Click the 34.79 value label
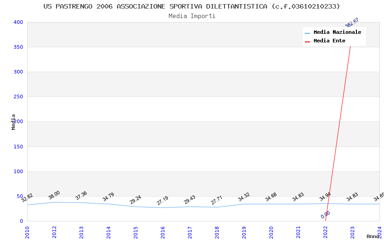384x248 pixels. coord(108,197)
